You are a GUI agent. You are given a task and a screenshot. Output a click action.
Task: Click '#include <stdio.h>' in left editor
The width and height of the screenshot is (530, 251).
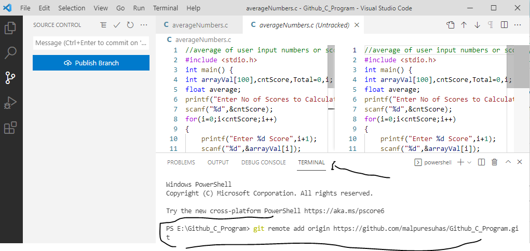(x=221, y=60)
